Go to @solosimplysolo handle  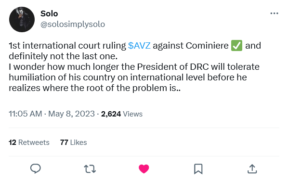(73, 24)
